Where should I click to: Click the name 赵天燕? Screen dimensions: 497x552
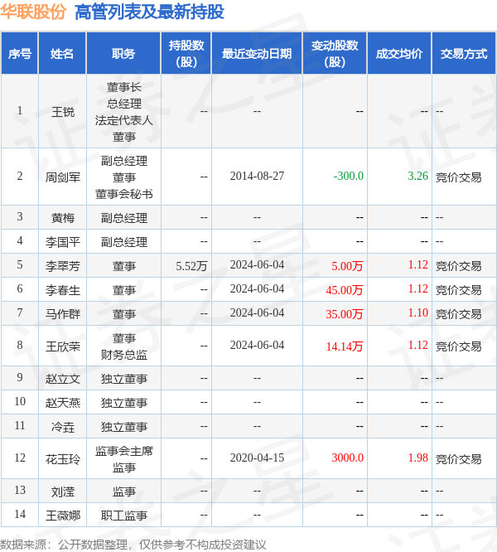coord(63,403)
